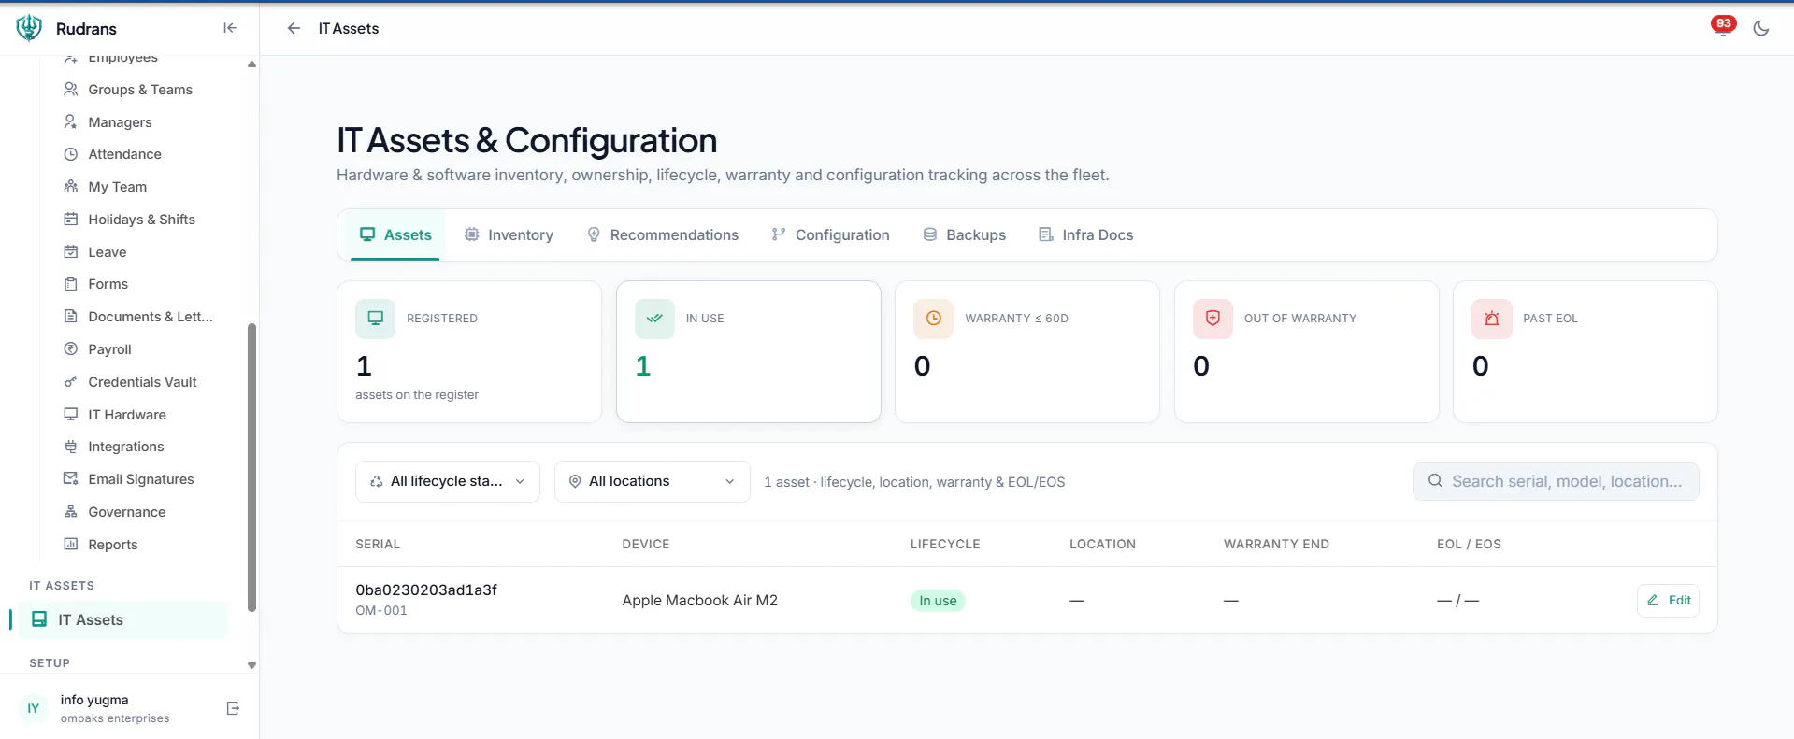Screen dimensions: 1794x739
Task: Click the Documents & Letters icon
Action: (70, 317)
